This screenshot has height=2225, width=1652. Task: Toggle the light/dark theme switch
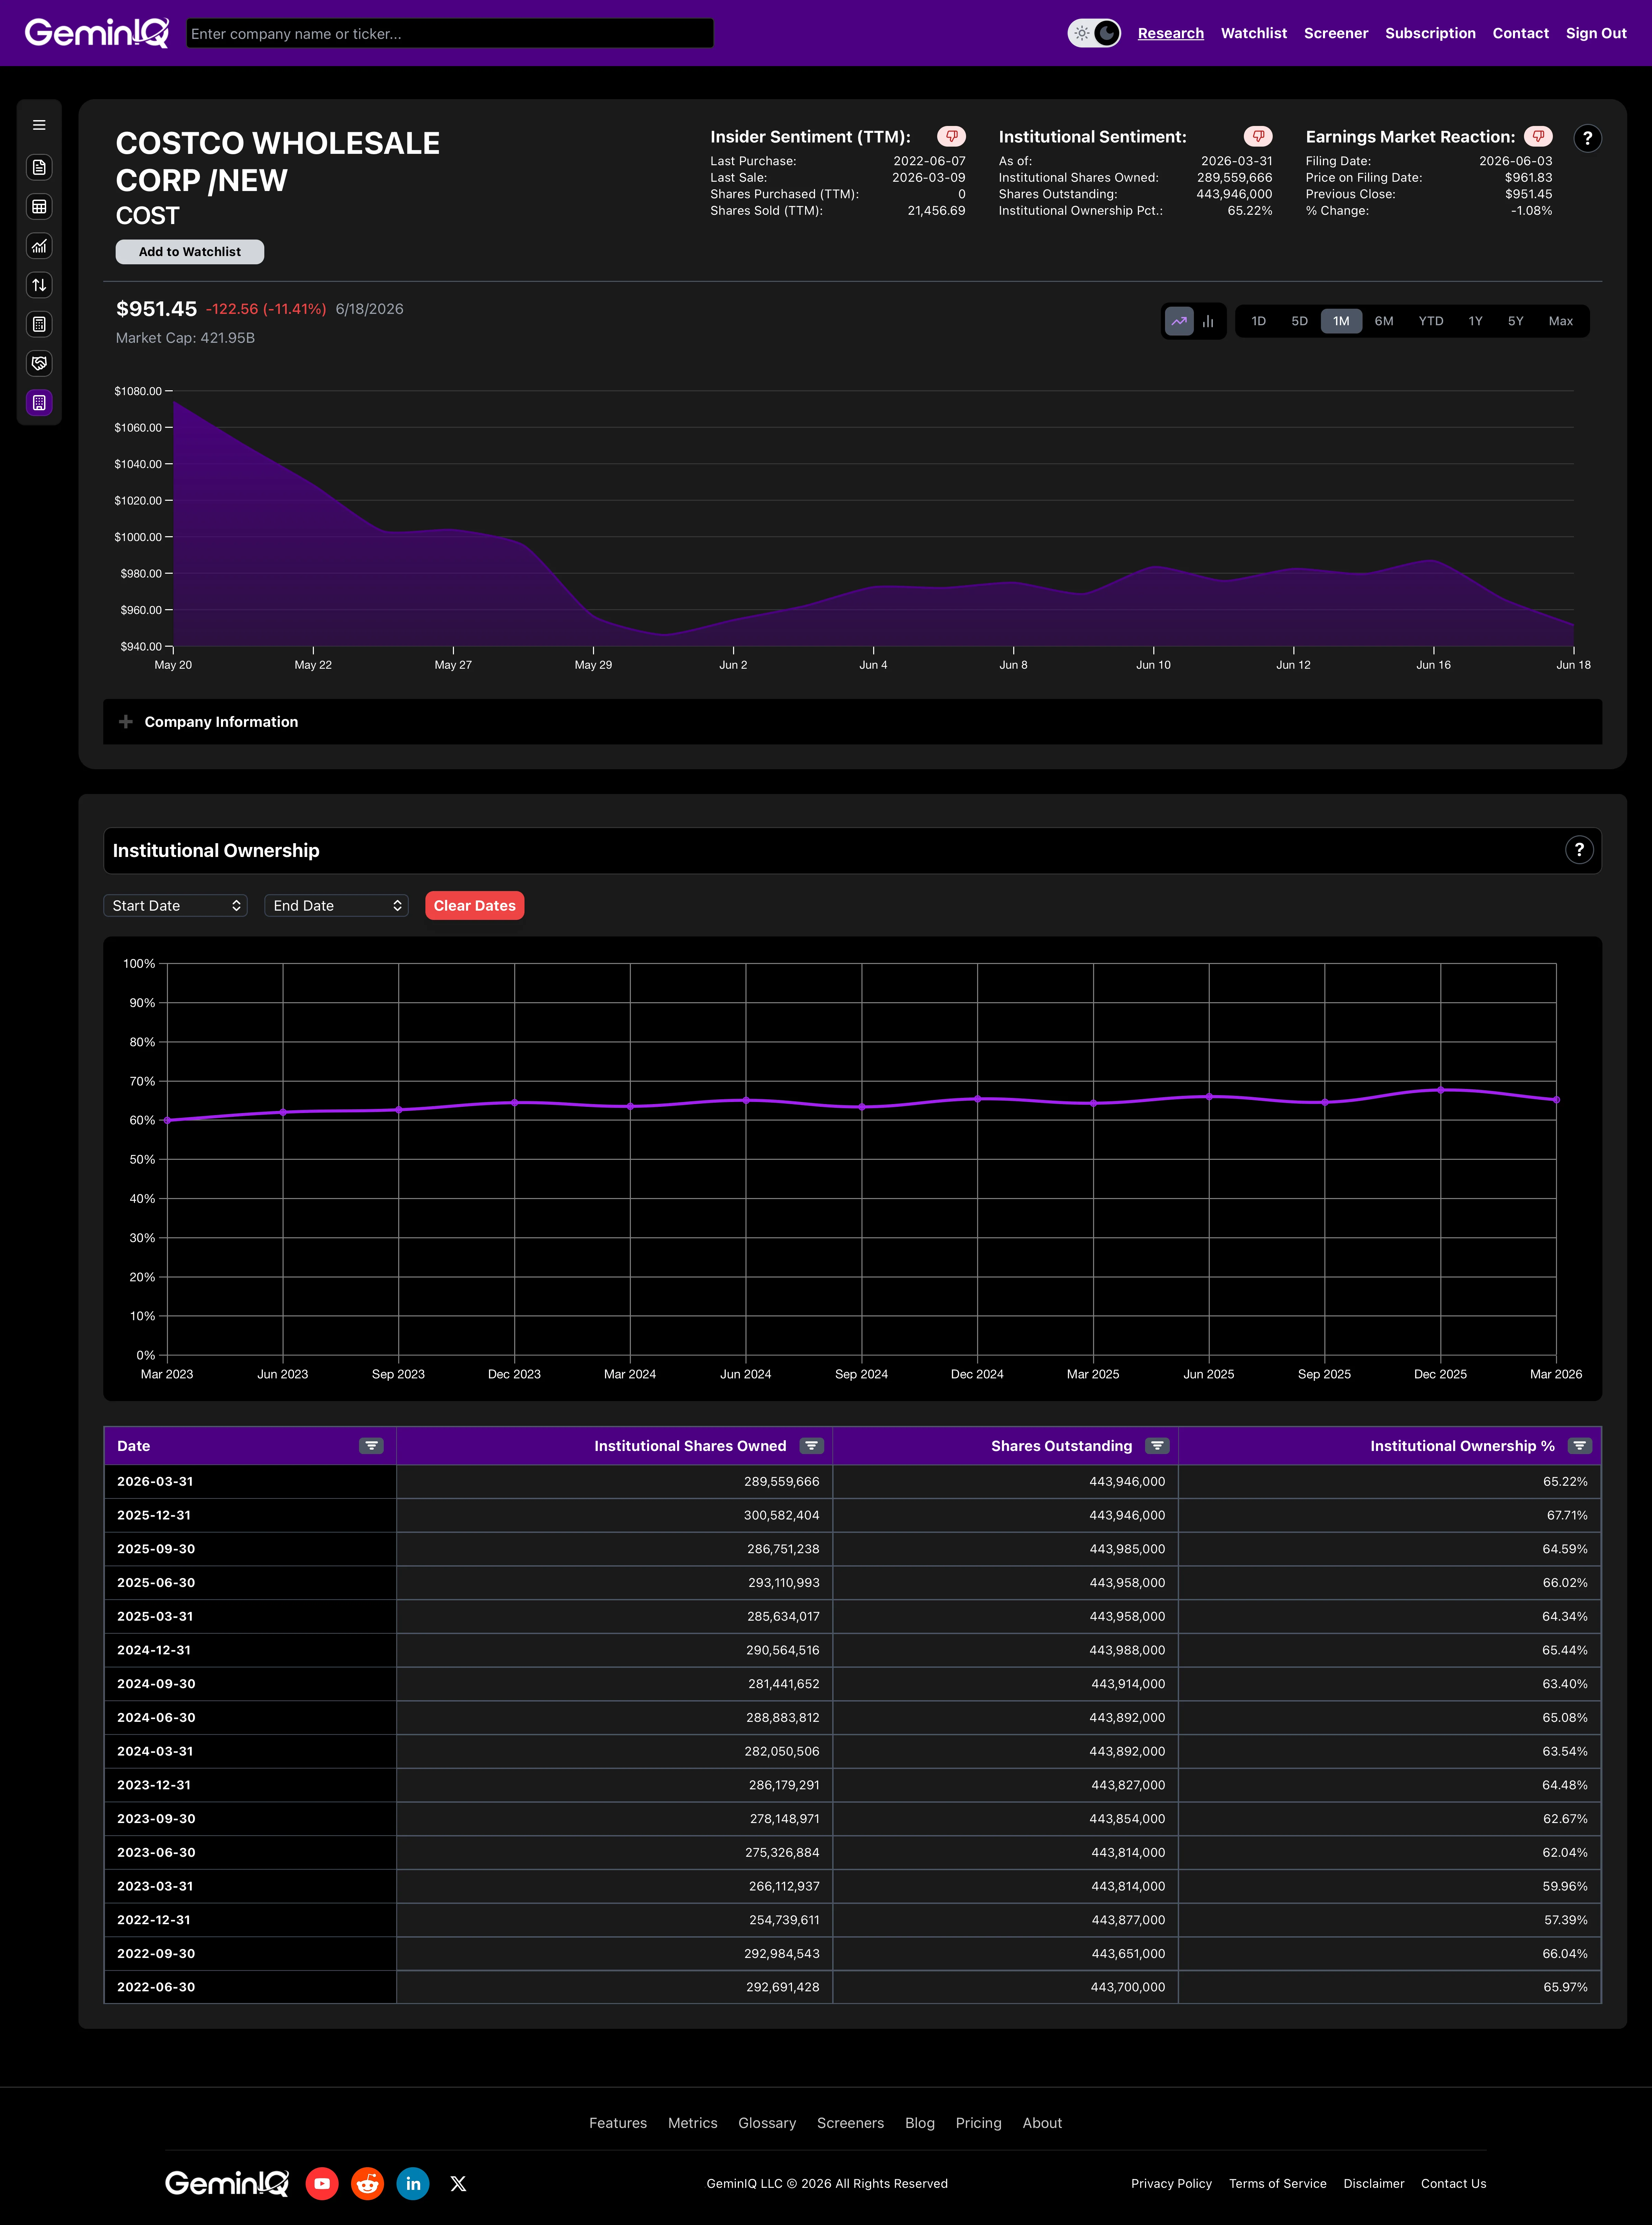pos(1094,33)
